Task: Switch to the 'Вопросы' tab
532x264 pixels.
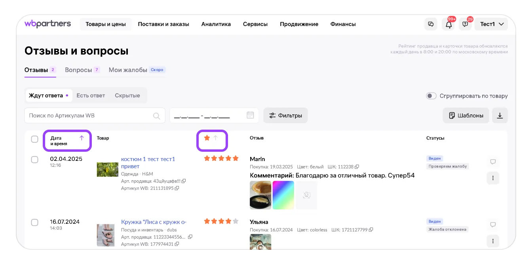Action: (x=78, y=70)
